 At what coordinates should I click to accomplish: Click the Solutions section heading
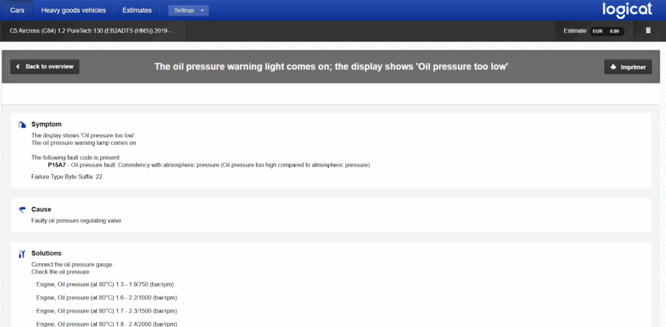coord(46,253)
